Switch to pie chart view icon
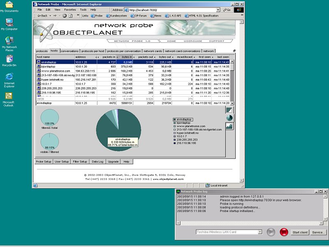 229,118
